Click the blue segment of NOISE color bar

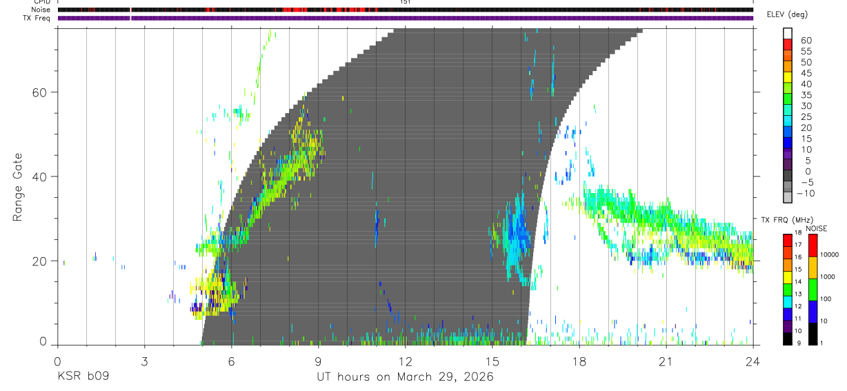coord(812,312)
